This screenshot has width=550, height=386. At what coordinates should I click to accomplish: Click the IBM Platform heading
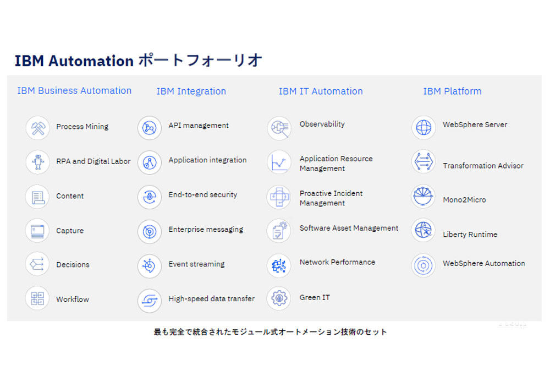click(x=452, y=91)
